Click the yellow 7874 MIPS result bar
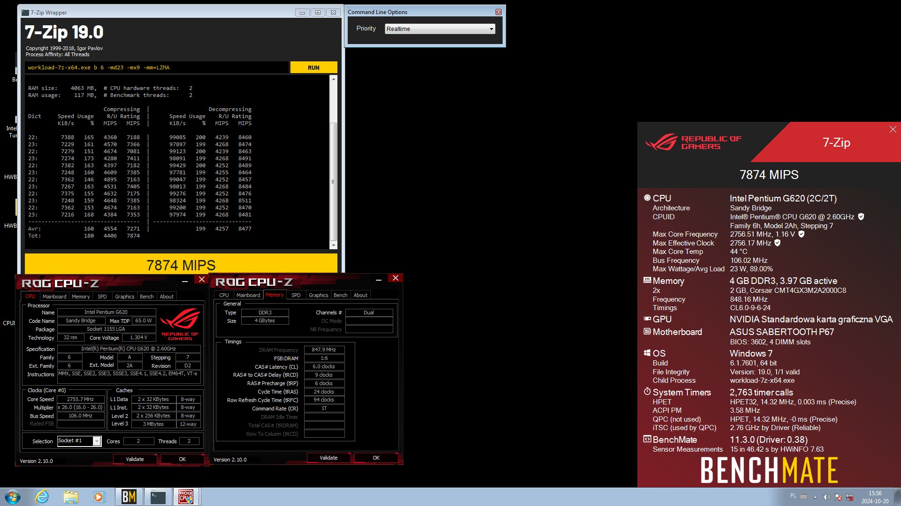Image resolution: width=901 pixels, height=506 pixels. pyautogui.click(x=181, y=263)
